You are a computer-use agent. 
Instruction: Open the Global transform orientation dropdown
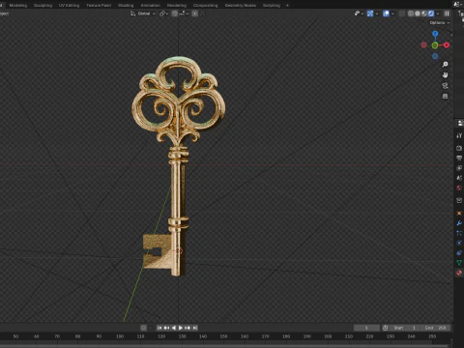pos(143,14)
